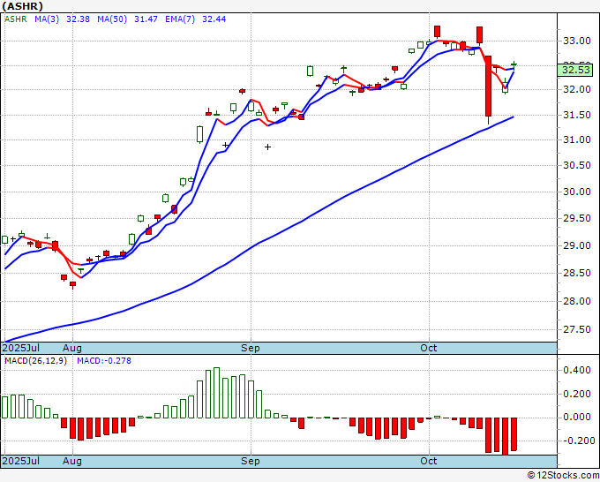Screen dimensions: 600x482
Task: Click the tall red candlestick in October
Action: pyautogui.click(x=488, y=87)
